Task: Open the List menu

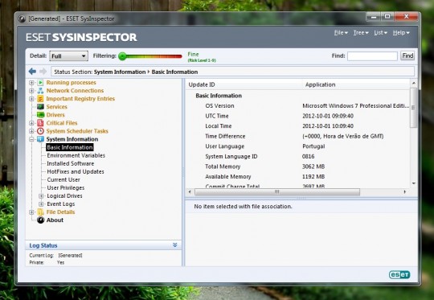Action: click(x=380, y=33)
